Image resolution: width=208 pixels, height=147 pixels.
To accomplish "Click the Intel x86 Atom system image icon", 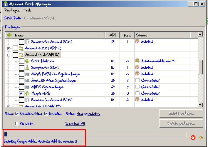I will [x=27, y=81].
